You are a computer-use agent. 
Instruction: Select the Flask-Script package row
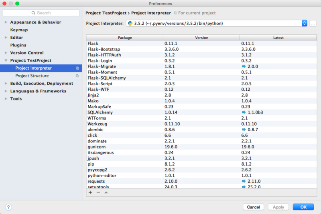(201, 84)
